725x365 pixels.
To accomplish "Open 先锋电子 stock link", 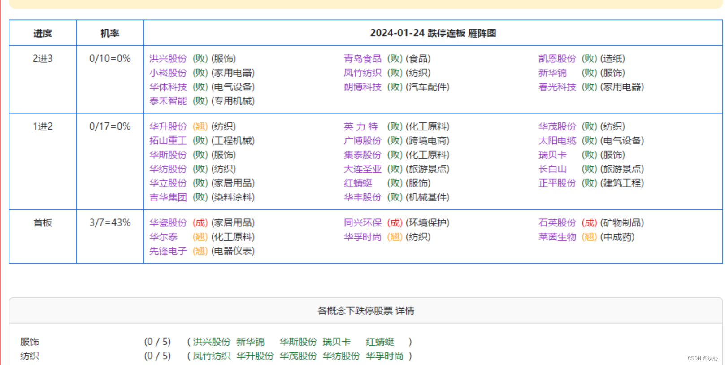I will click(x=168, y=251).
